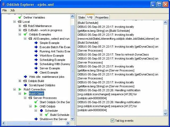Collapse the Oddjob Examples node
Screen dimensions: 170x127
(20, 34)
